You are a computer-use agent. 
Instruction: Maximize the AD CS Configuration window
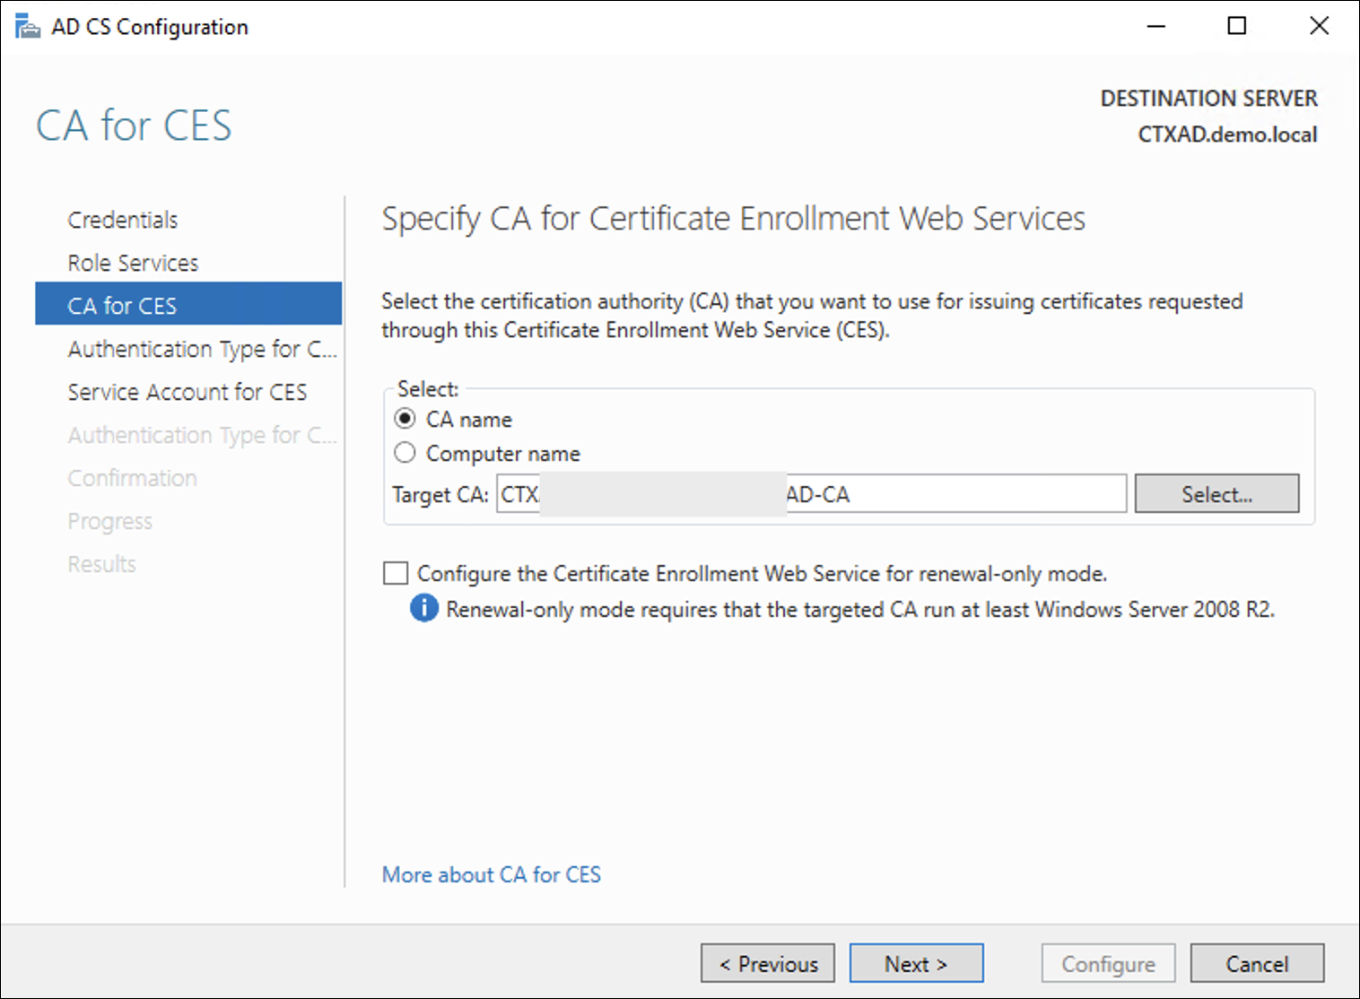[1237, 26]
